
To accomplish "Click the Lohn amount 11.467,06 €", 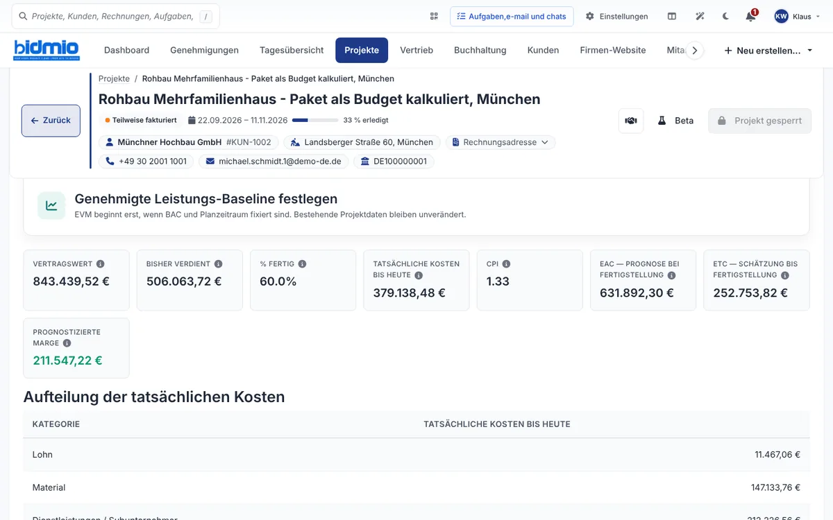I will pyautogui.click(x=777, y=455).
